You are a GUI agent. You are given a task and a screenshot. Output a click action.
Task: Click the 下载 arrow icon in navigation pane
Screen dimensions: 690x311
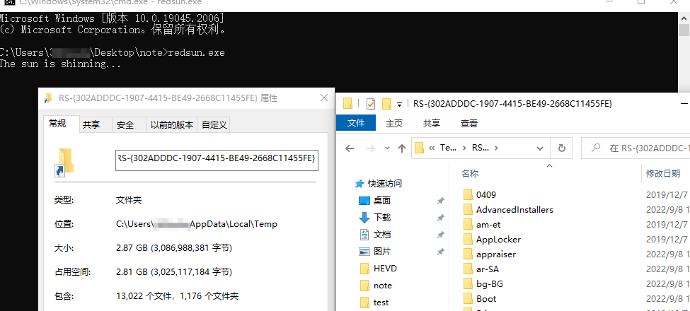(364, 218)
